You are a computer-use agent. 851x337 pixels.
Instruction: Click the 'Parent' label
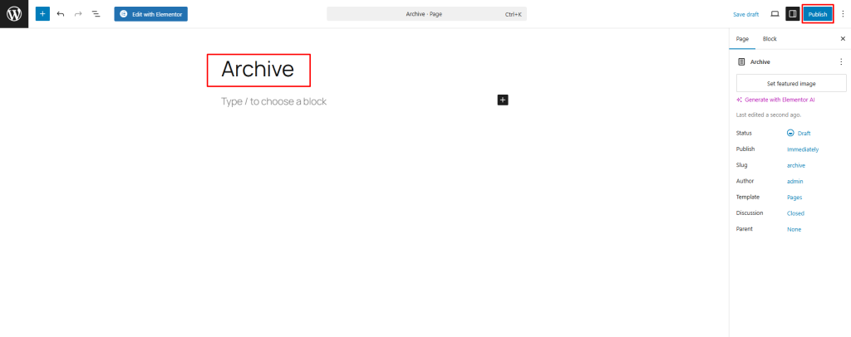coord(744,228)
